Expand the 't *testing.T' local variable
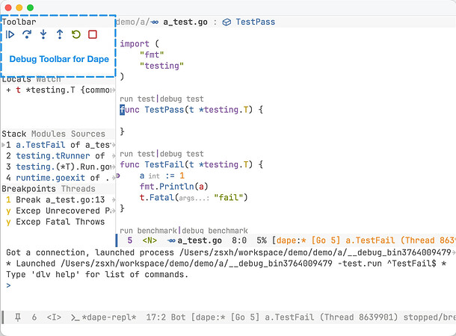Viewport: 456px width, 336px height. [8, 90]
